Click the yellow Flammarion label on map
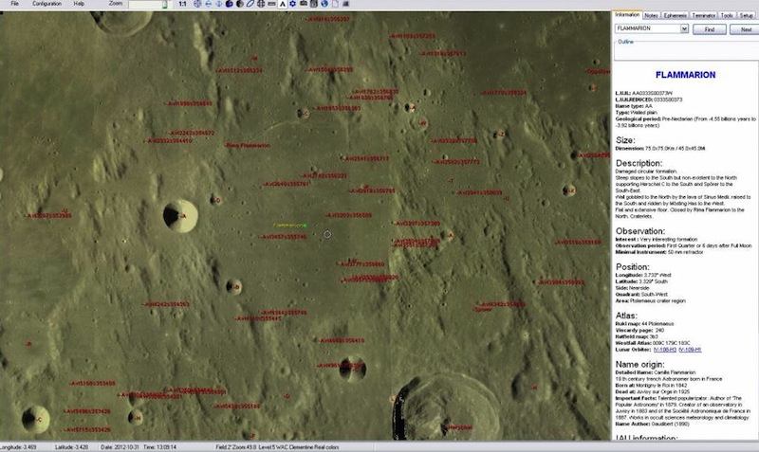The width and height of the screenshot is (759, 452). (288, 226)
